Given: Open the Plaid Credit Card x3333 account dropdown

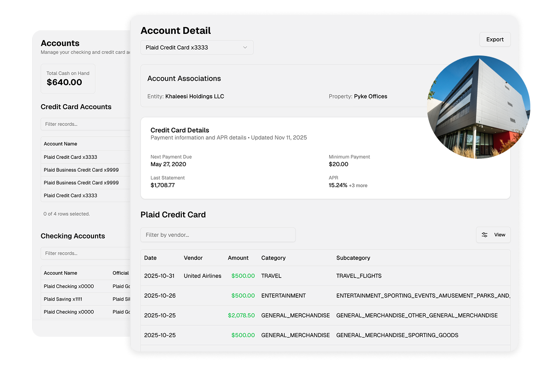Looking at the screenshot, I should pyautogui.click(x=197, y=48).
